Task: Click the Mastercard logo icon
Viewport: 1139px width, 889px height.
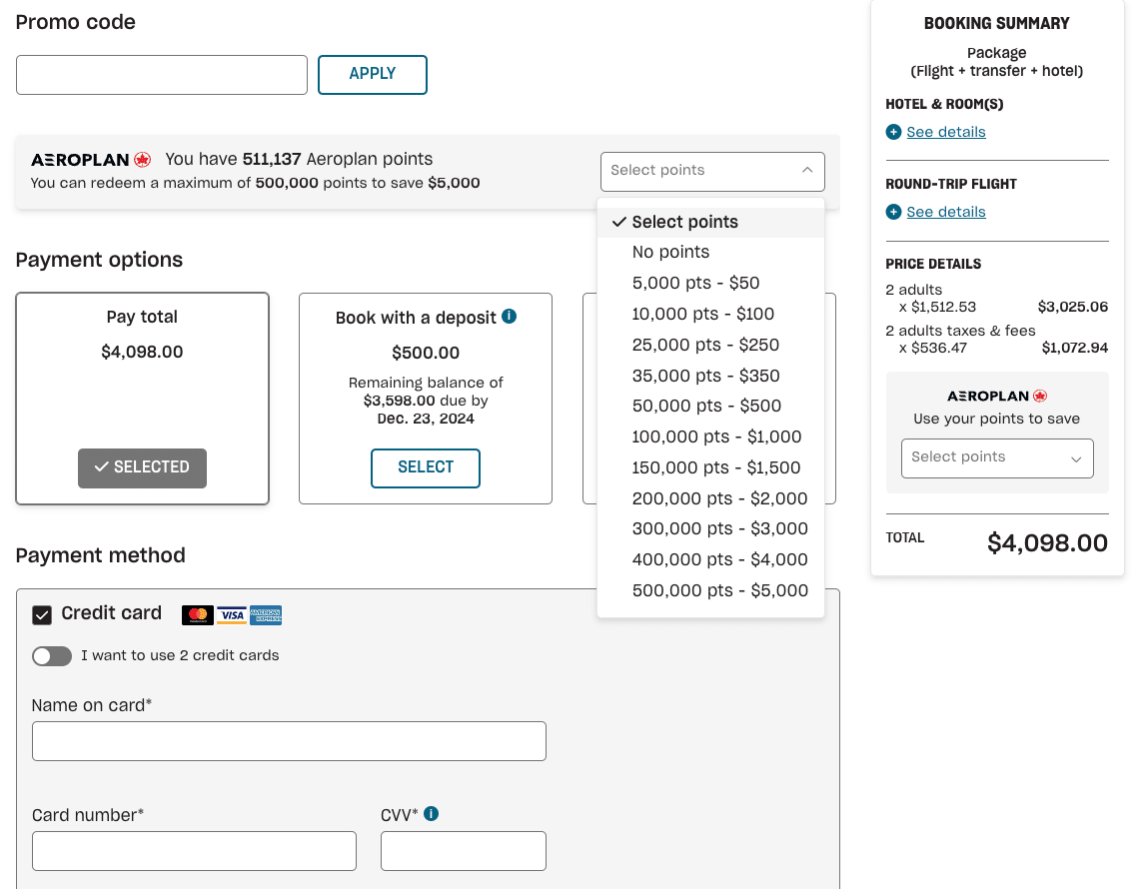Action: tap(198, 615)
